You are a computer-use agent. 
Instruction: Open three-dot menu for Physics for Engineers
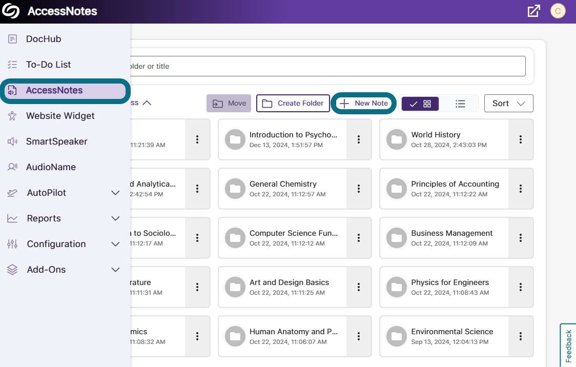(x=521, y=287)
